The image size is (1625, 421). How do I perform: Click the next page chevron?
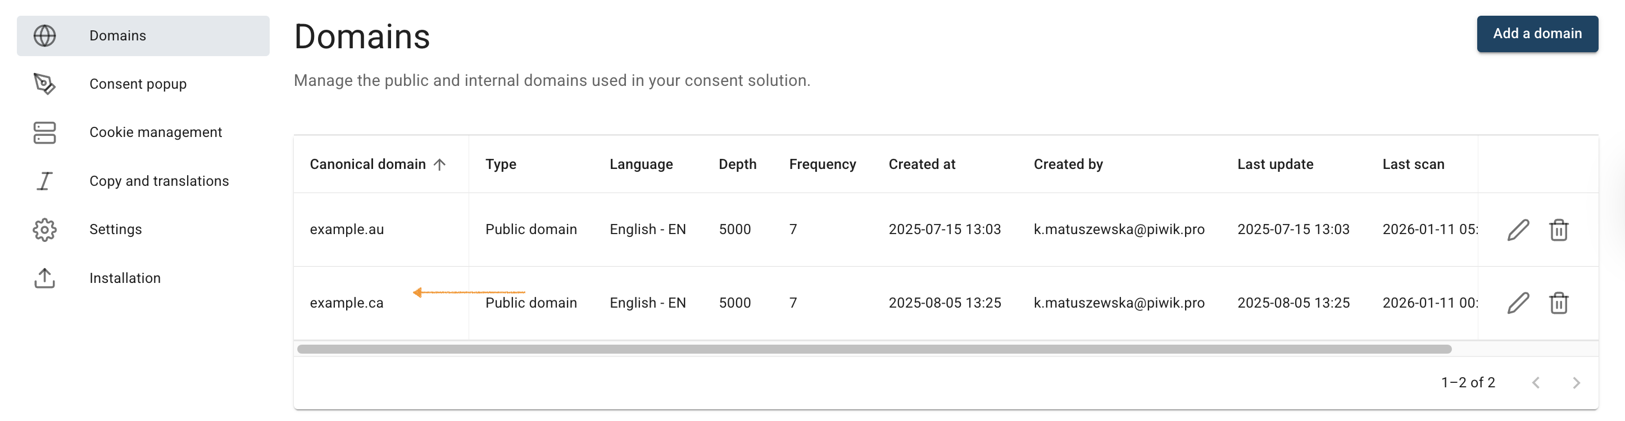coord(1577,382)
